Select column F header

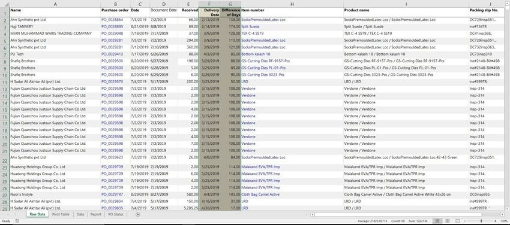click(x=209, y=4)
